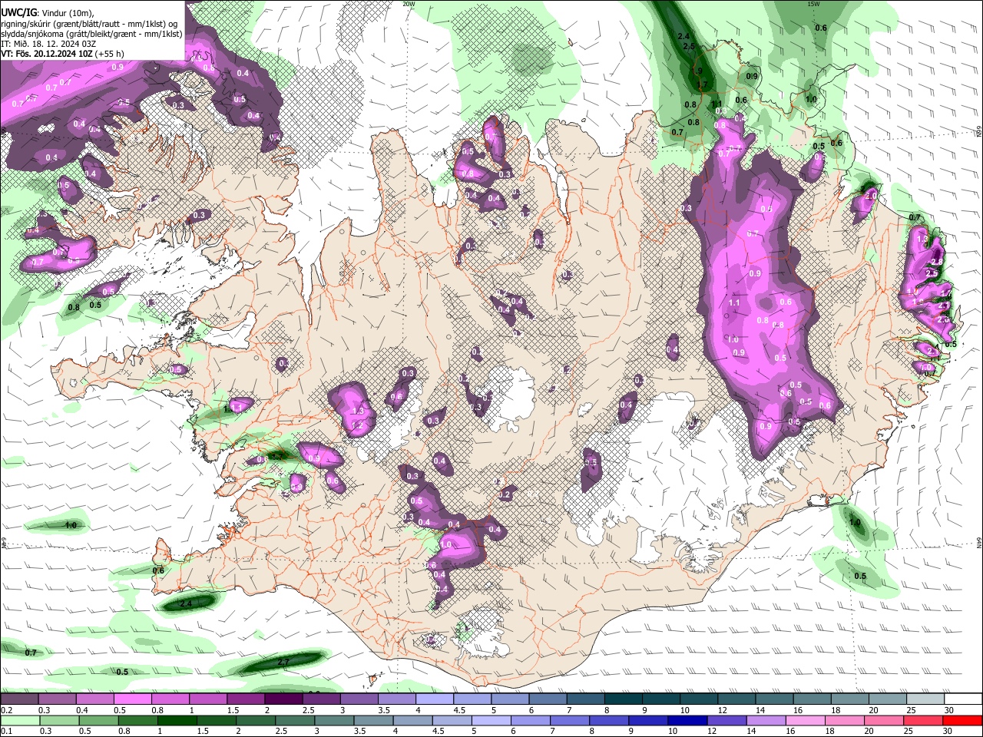Click the '20W' longitude label at the top
Image resolution: width=983 pixels, height=737 pixels.
pos(409,4)
